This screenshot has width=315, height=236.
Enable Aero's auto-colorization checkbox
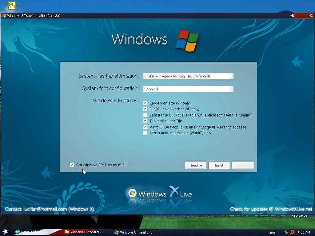tap(145, 133)
